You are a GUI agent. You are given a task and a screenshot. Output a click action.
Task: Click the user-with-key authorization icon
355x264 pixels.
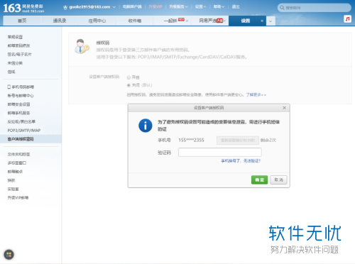click(x=82, y=47)
